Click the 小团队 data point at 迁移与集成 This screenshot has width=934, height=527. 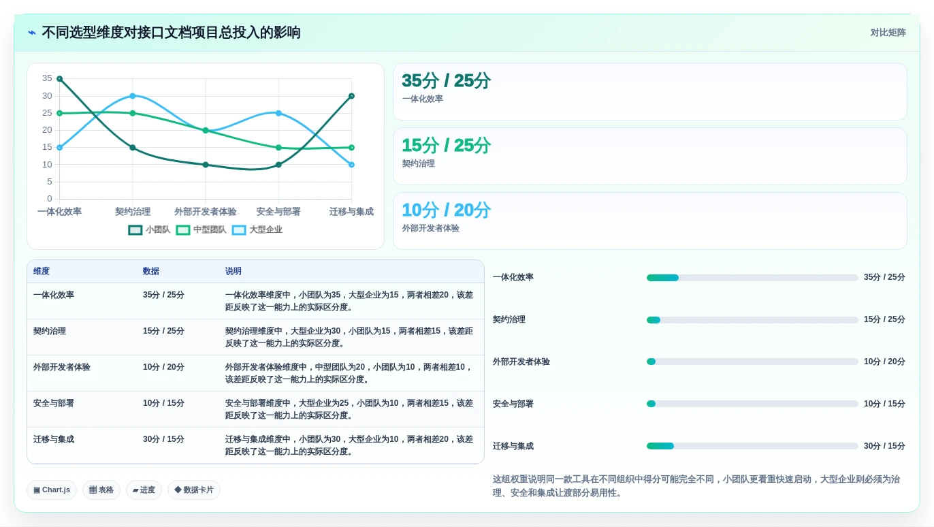tap(351, 96)
